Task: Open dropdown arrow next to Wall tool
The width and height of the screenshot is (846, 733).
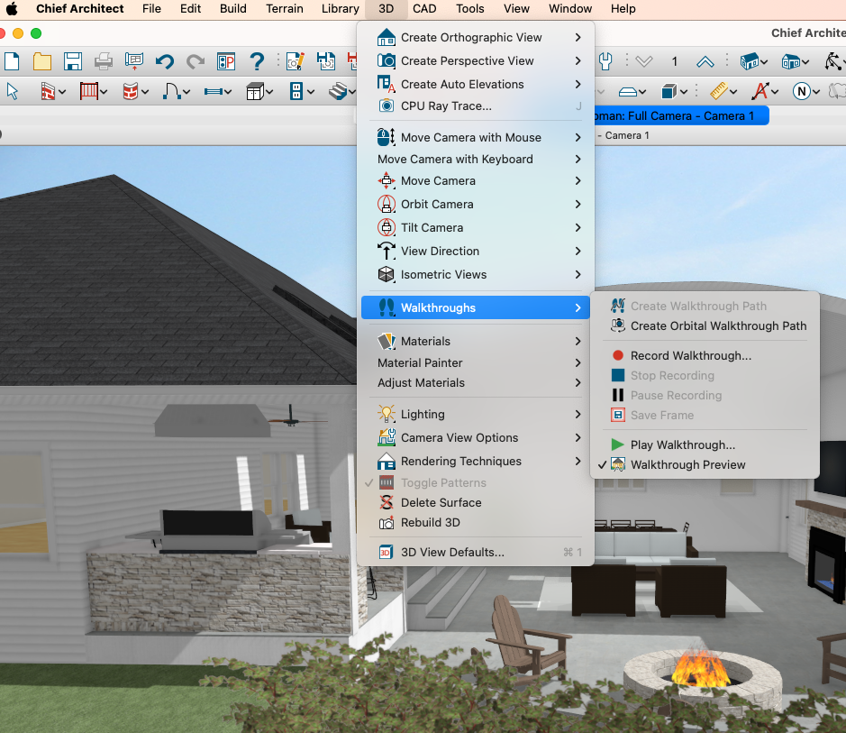Action: click(62, 92)
